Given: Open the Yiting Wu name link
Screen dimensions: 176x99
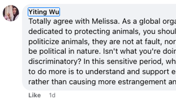Looking at the screenshot, I should (x=44, y=12).
